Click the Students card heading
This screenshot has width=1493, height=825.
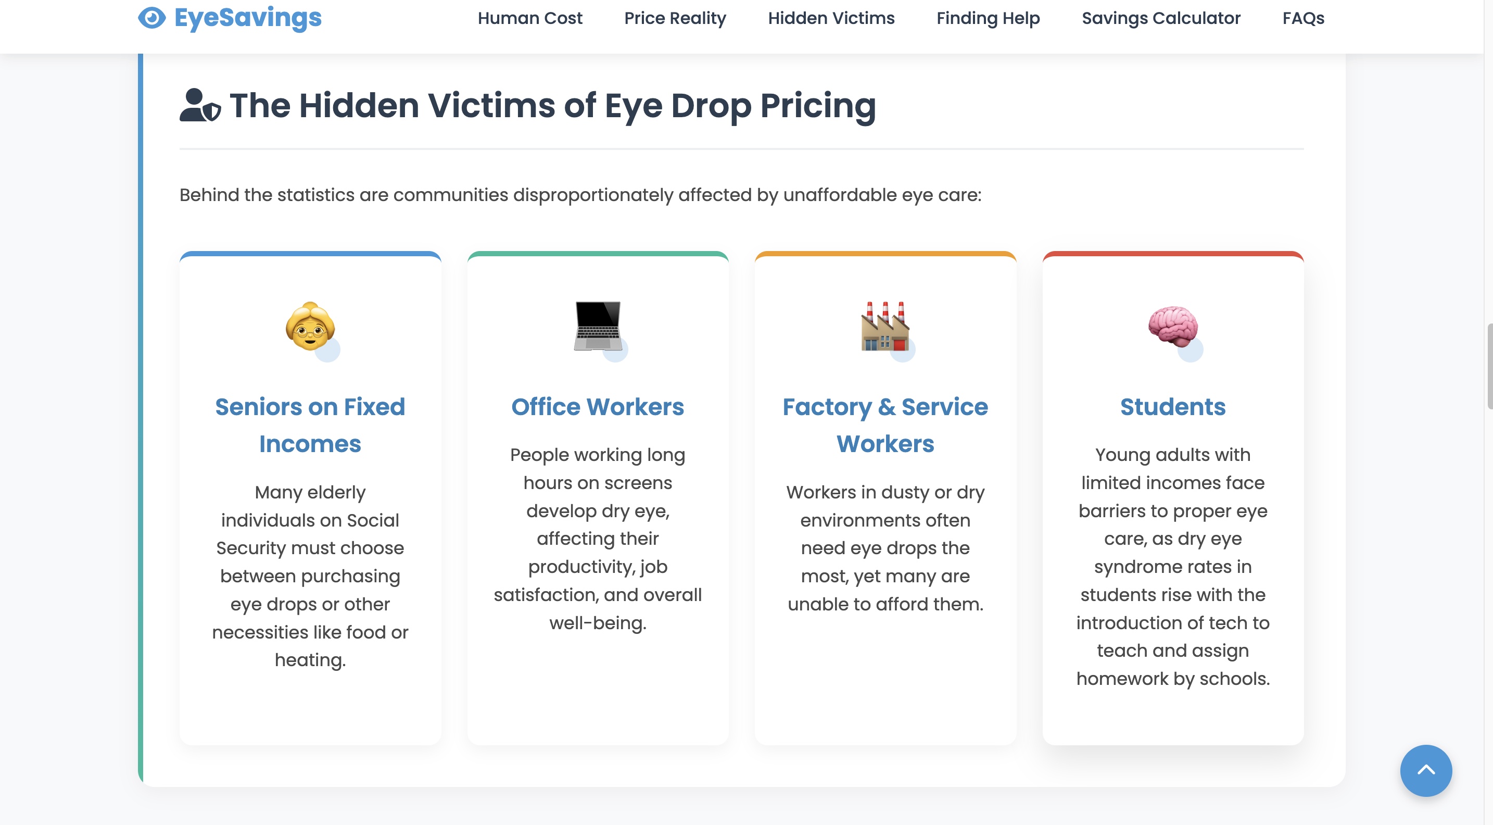1172,406
